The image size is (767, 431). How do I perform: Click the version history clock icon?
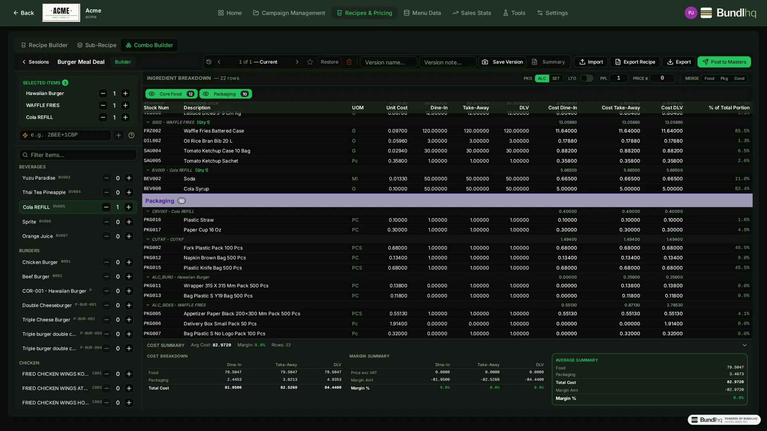coord(209,62)
